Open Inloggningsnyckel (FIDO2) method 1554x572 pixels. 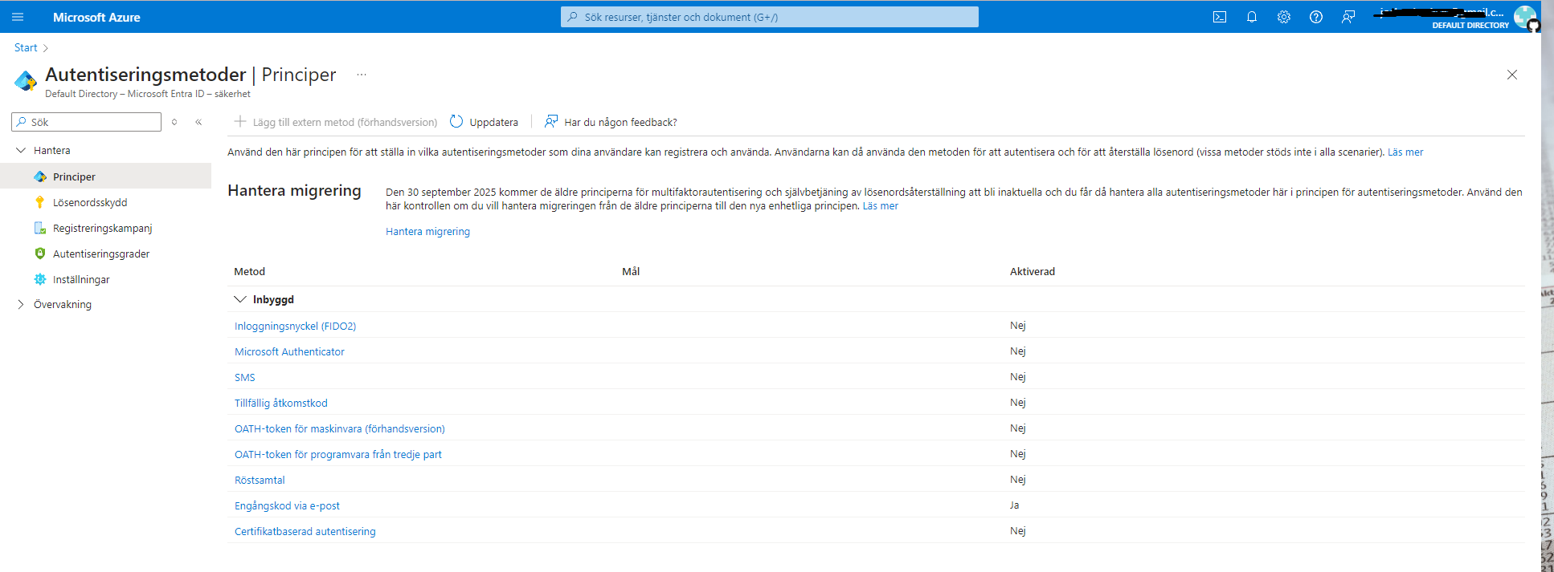[x=295, y=326]
